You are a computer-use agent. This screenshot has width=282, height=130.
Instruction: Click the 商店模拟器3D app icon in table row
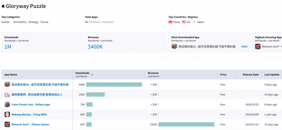7,85
